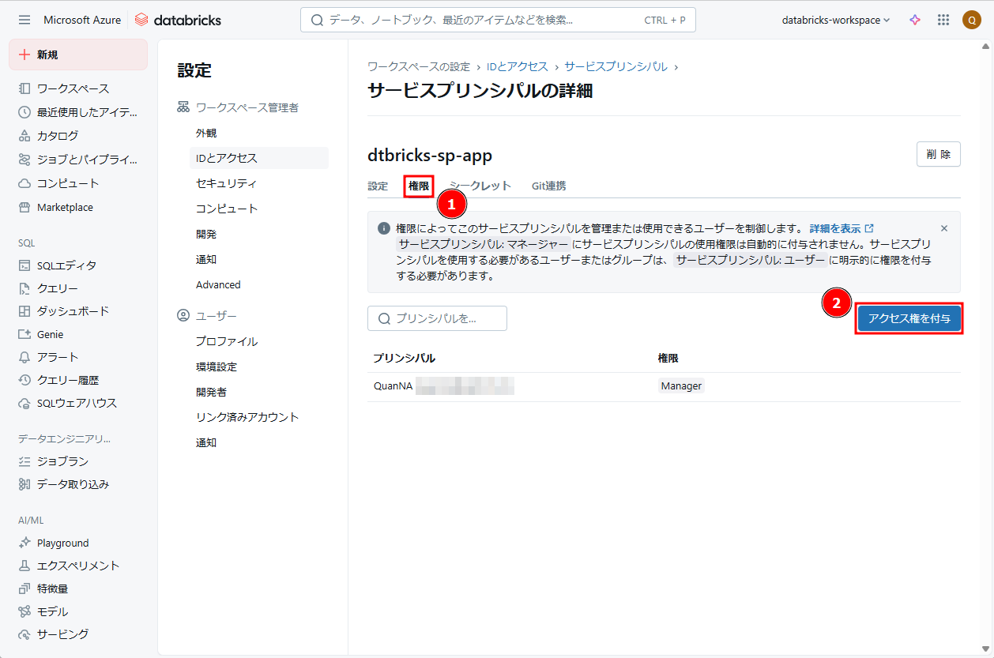Image resolution: width=994 pixels, height=658 pixels.
Task: Open the apps grid icon
Action: [943, 20]
